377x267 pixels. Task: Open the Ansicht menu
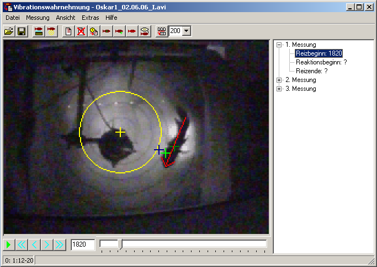pos(65,18)
